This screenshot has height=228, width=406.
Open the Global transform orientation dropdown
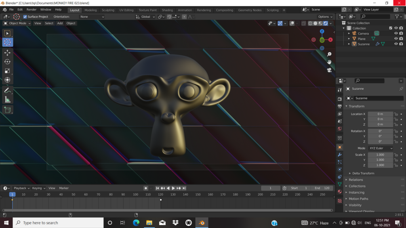point(145,17)
